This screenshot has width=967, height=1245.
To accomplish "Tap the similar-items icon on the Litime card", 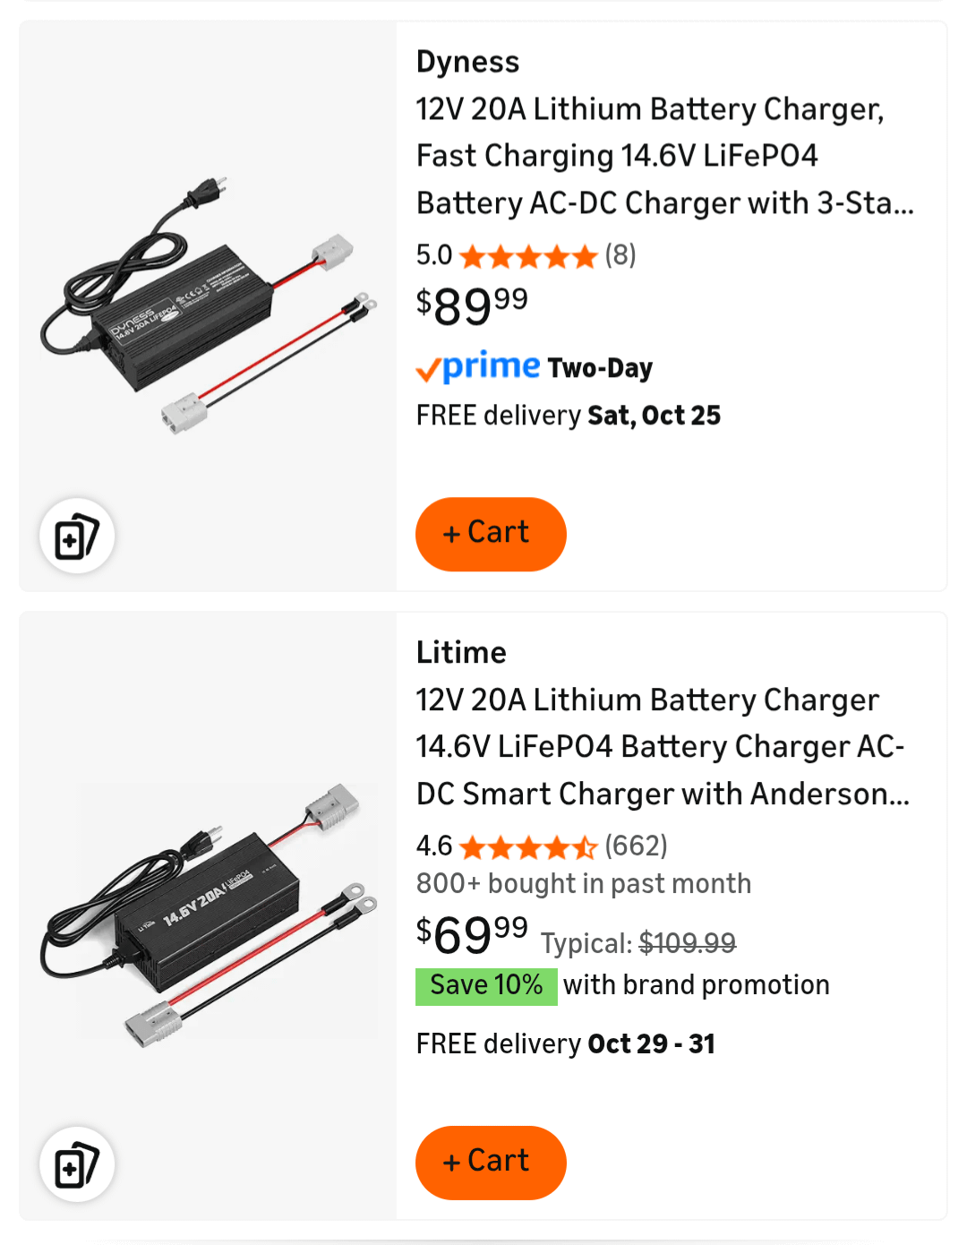I will coord(77,1163).
